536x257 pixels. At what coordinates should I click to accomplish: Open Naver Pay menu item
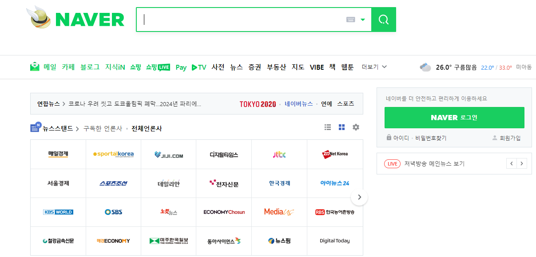(x=181, y=67)
